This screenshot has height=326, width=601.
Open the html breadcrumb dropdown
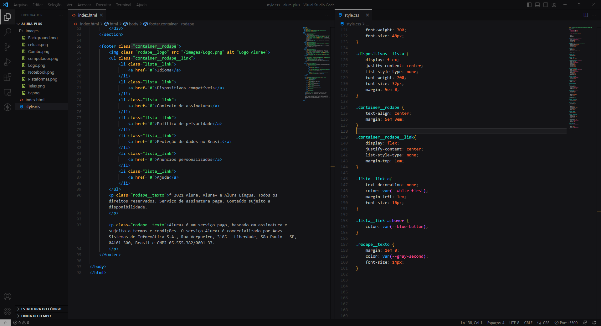pyautogui.click(x=111, y=24)
